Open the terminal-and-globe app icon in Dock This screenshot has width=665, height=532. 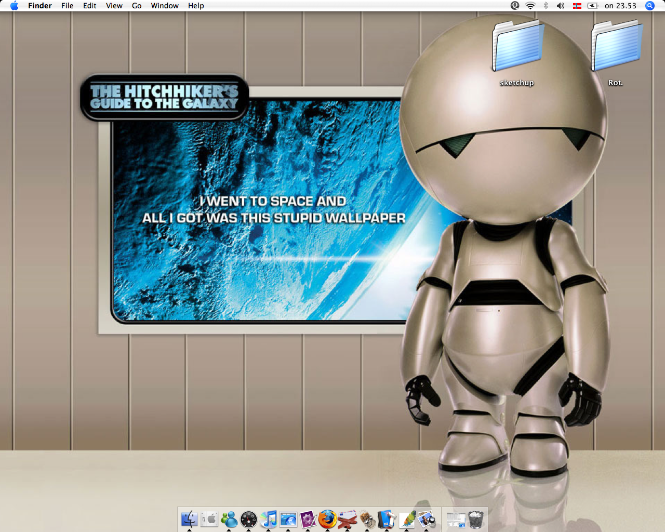(288, 519)
